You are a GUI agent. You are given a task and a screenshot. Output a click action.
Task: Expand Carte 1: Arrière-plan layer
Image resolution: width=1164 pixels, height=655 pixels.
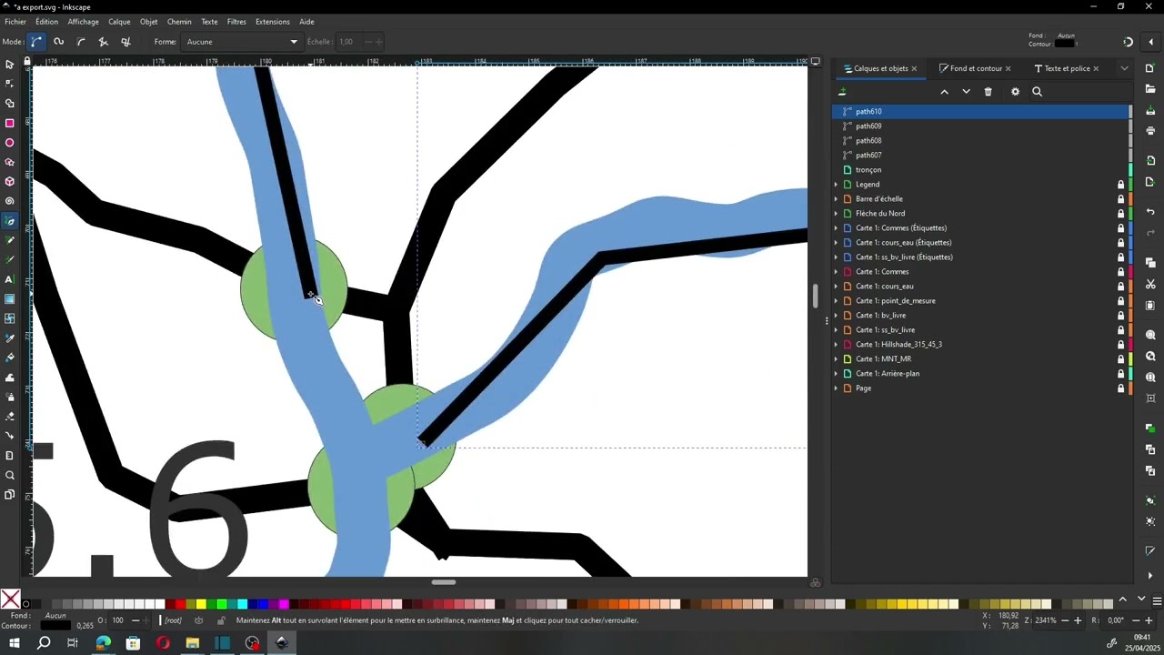click(x=836, y=373)
